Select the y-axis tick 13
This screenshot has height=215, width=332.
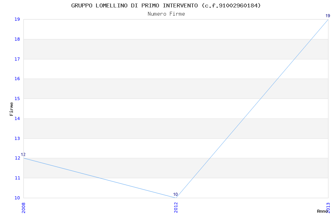click(x=17, y=138)
